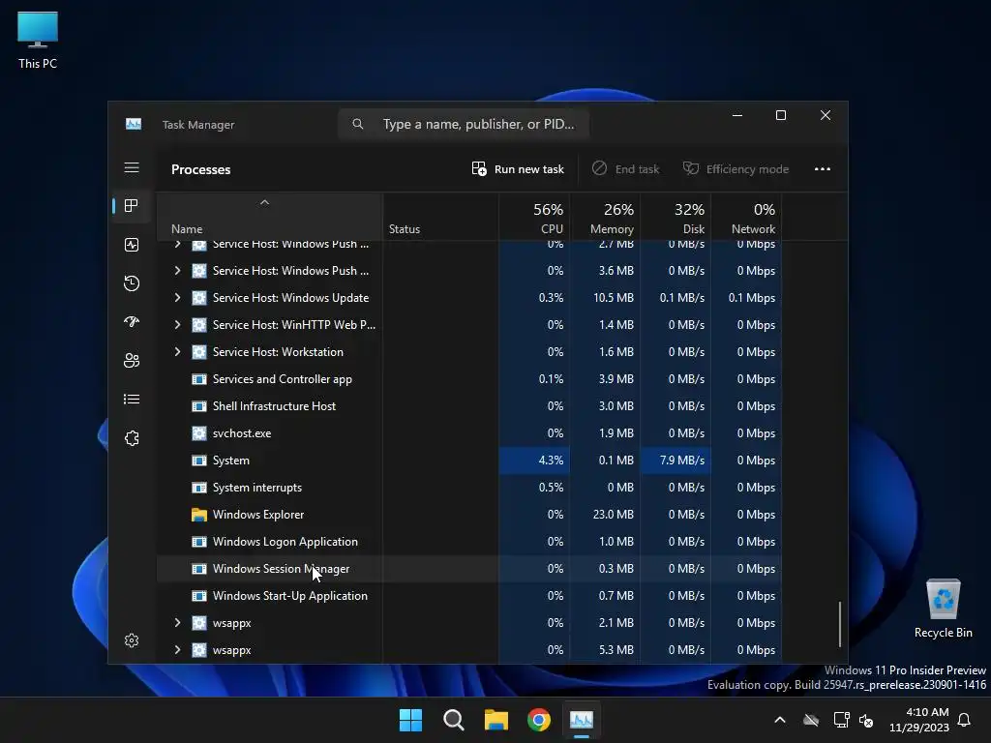Launch Google Chrome from the taskbar

539,720
